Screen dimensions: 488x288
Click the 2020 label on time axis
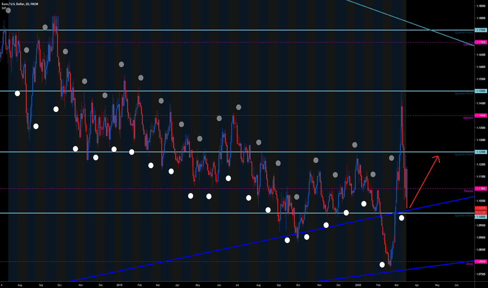coord(358,285)
